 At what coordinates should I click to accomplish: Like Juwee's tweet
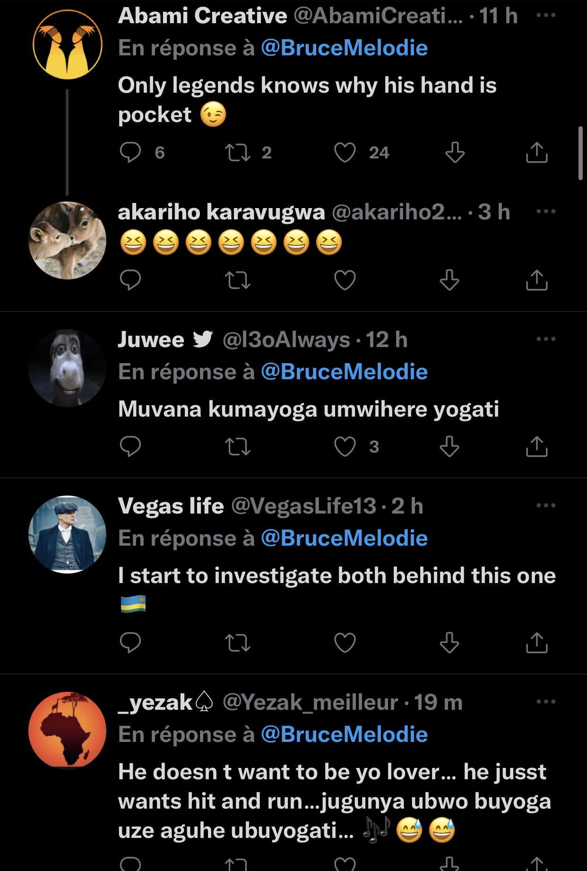point(345,446)
